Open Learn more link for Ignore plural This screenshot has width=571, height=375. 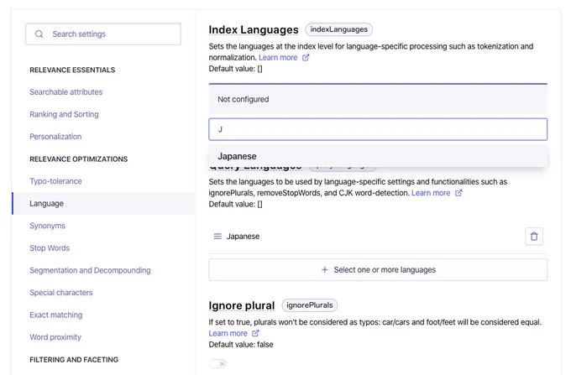click(x=228, y=333)
